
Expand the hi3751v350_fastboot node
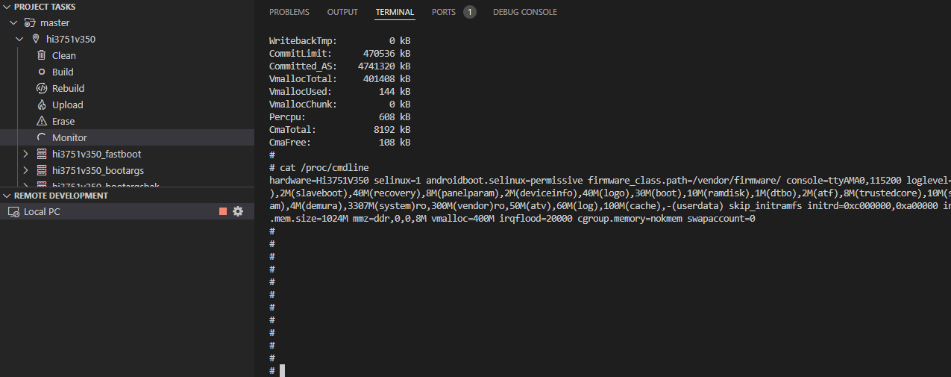(26, 154)
